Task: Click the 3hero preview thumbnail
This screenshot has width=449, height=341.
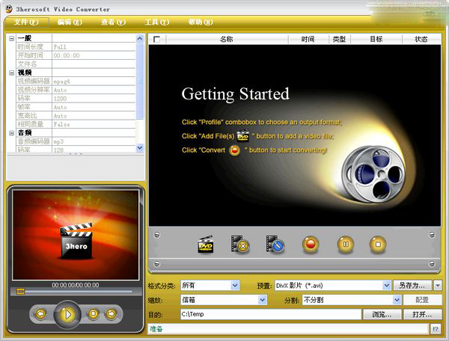Action: click(76, 235)
